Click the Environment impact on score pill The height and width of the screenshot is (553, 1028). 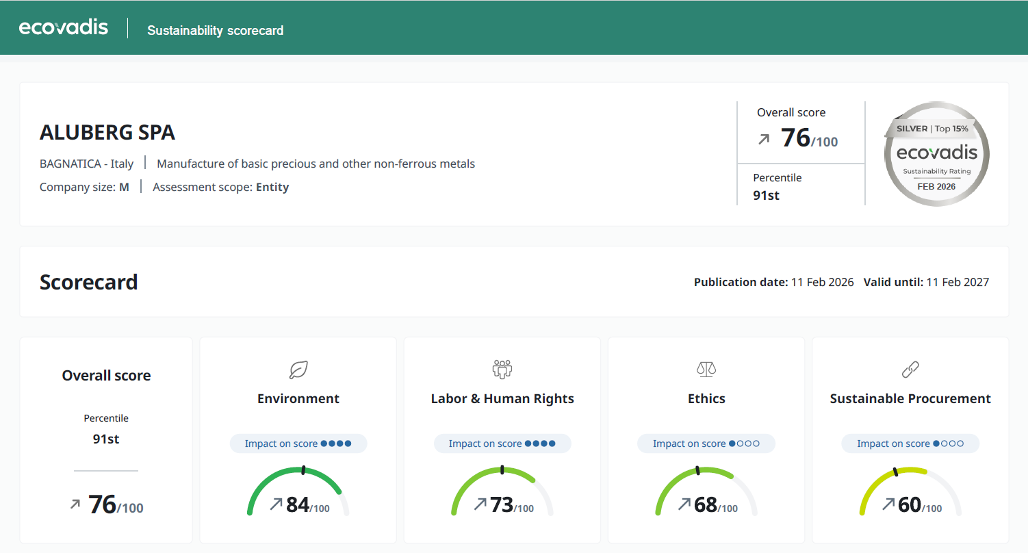298,443
